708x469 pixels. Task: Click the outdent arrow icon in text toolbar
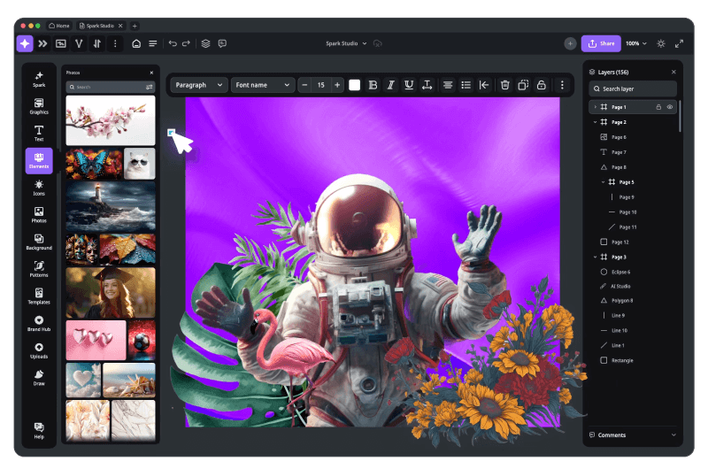point(484,85)
